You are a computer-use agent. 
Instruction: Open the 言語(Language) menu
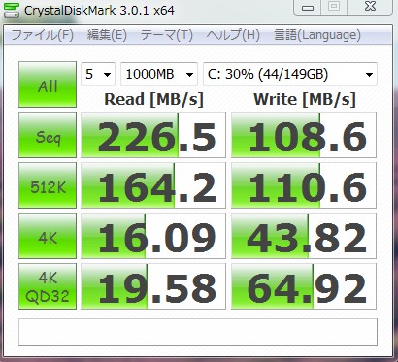317,35
